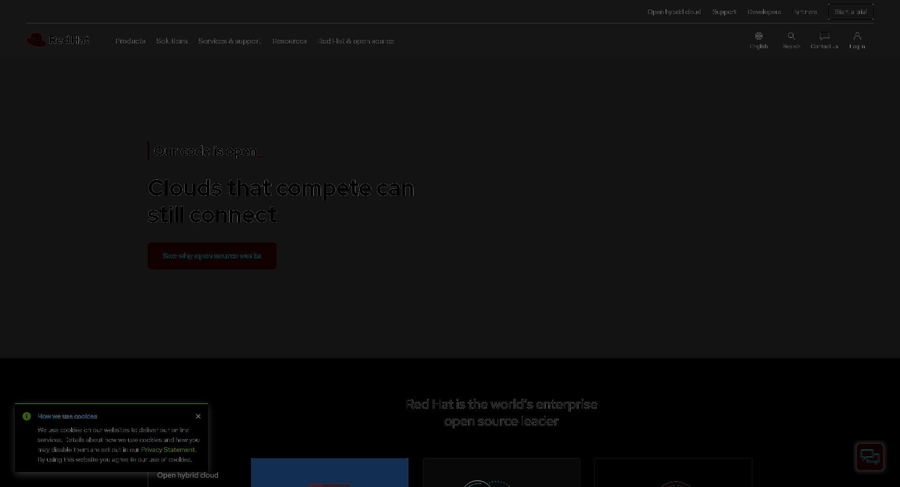Click the Red Hat logo
900x487 pixels.
[58, 40]
